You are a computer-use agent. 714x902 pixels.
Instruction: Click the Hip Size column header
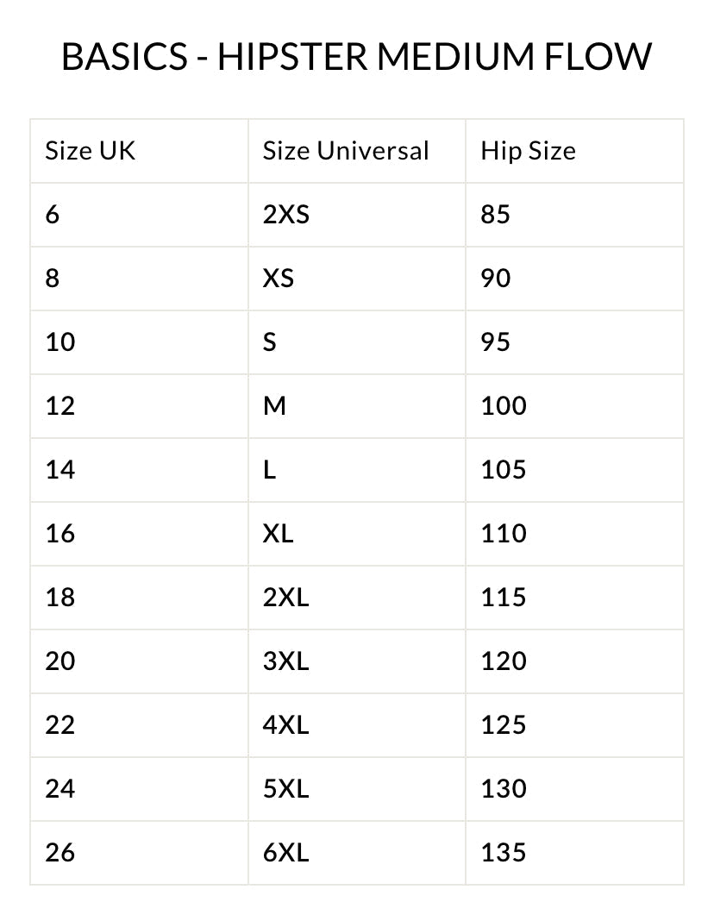(528, 151)
